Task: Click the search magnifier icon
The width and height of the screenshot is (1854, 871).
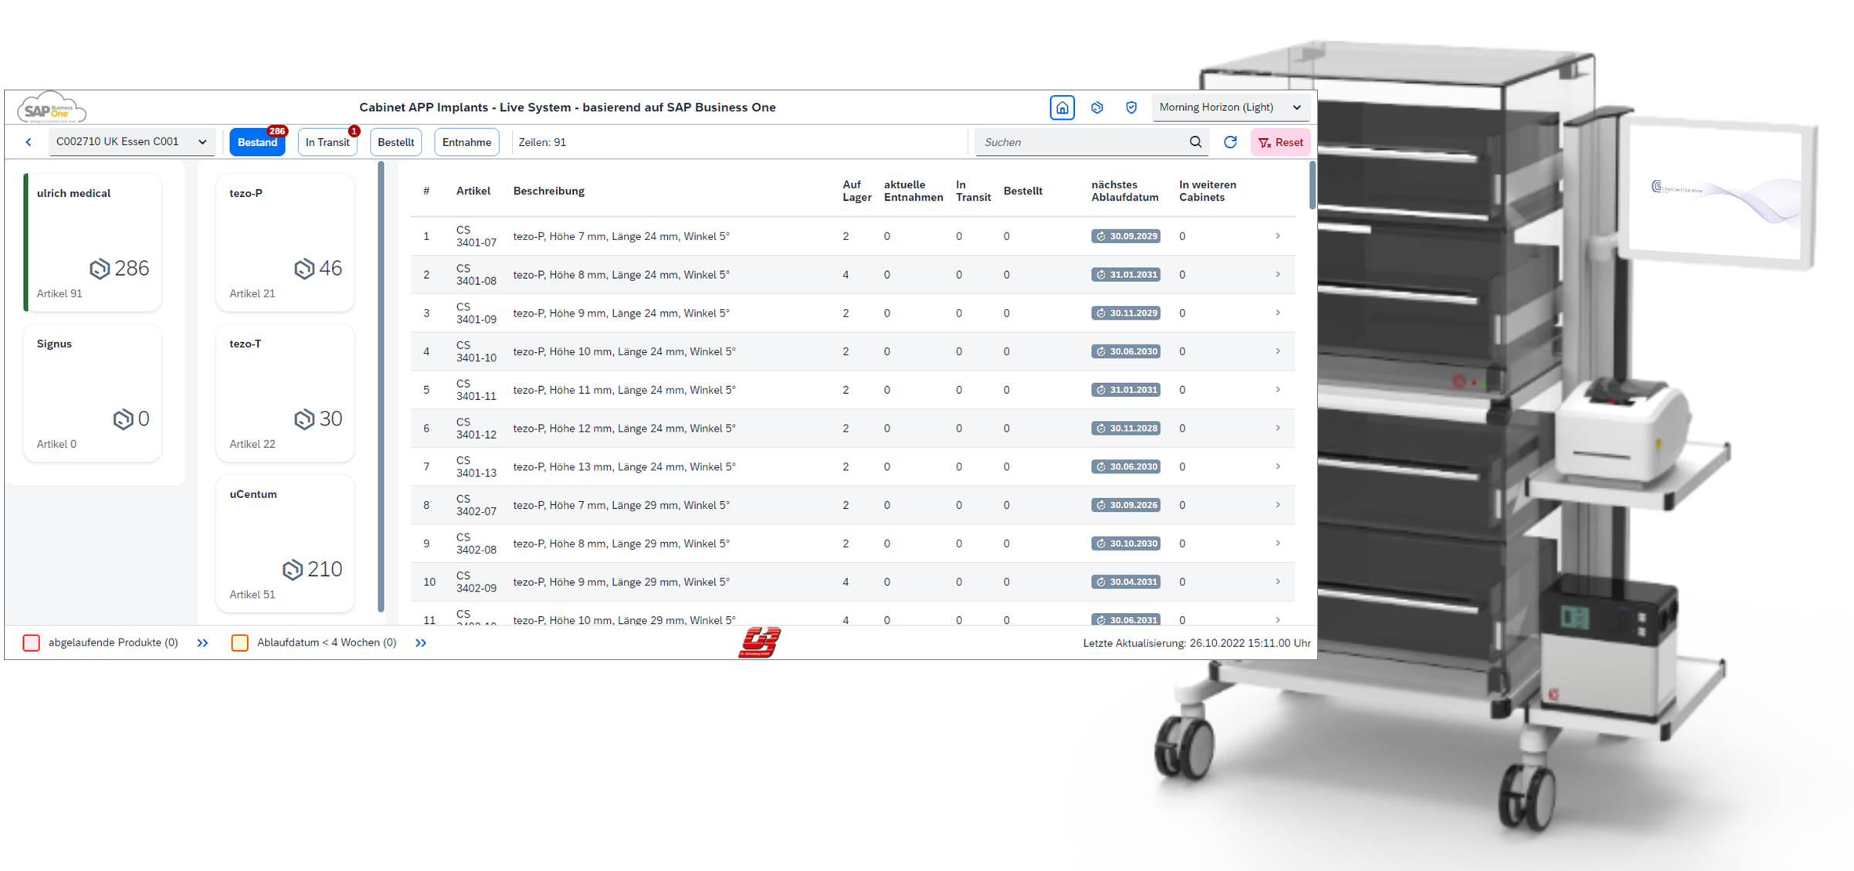Action: [x=1195, y=142]
